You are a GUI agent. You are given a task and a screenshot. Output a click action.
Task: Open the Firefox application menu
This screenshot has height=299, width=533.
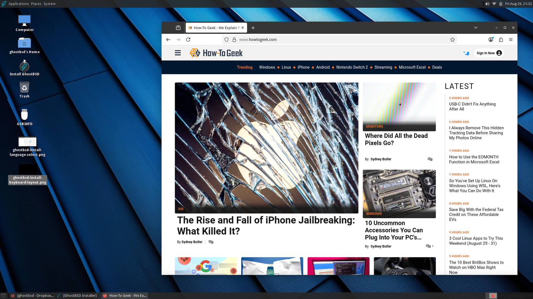[x=511, y=39]
